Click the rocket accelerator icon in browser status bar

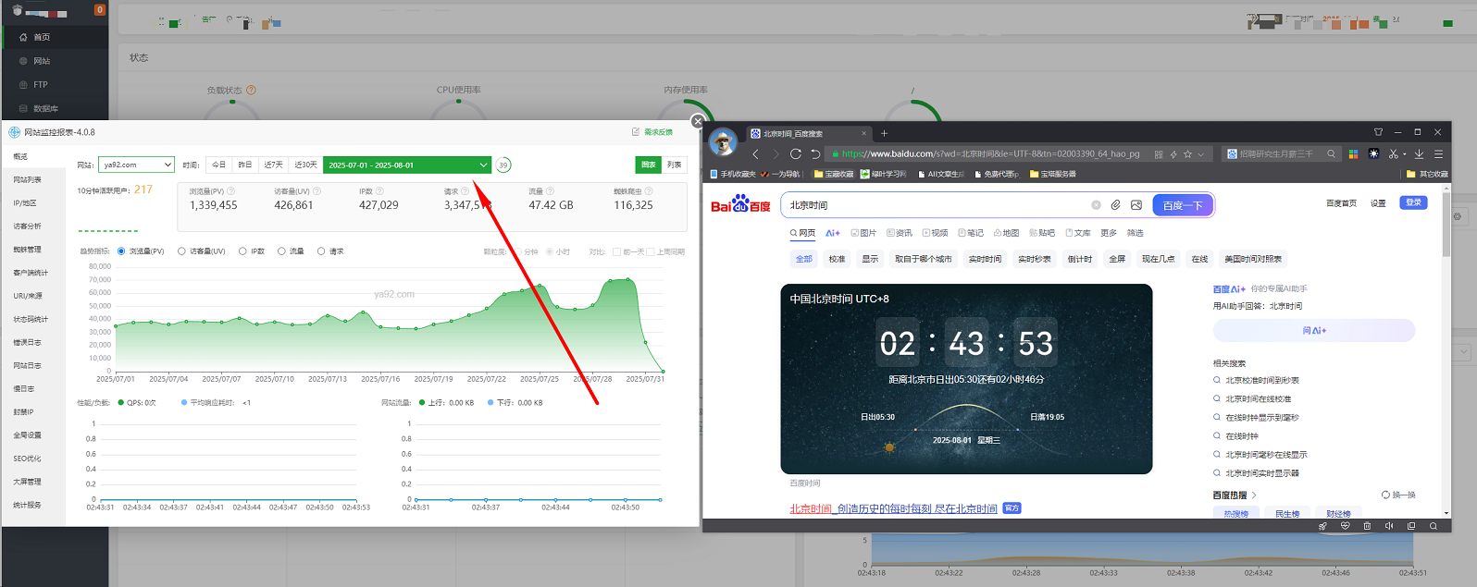coord(1322,526)
